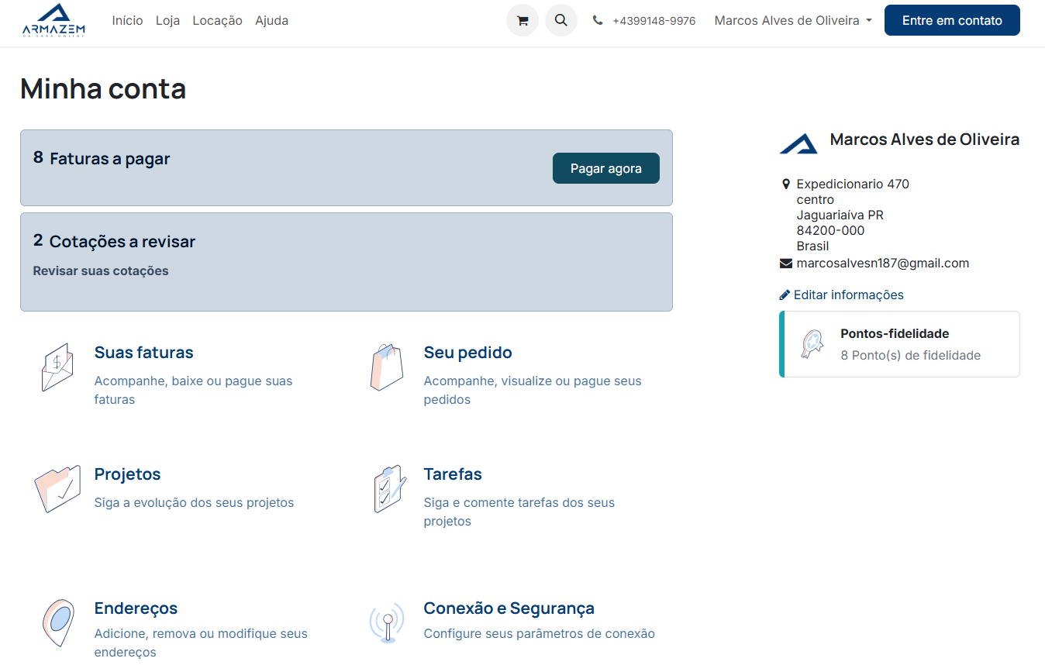
Task: Click the invoice envelope icon
Action: click(x=57, y=367)
